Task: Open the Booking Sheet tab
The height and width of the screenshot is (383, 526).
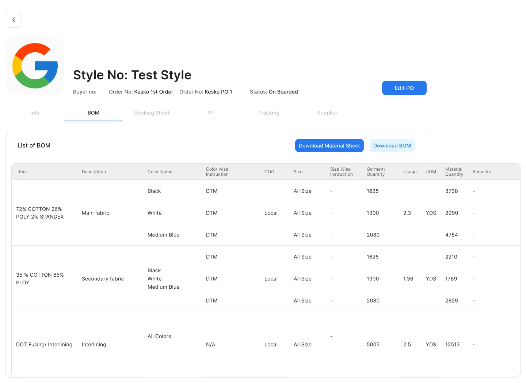Action: [152, 113]
